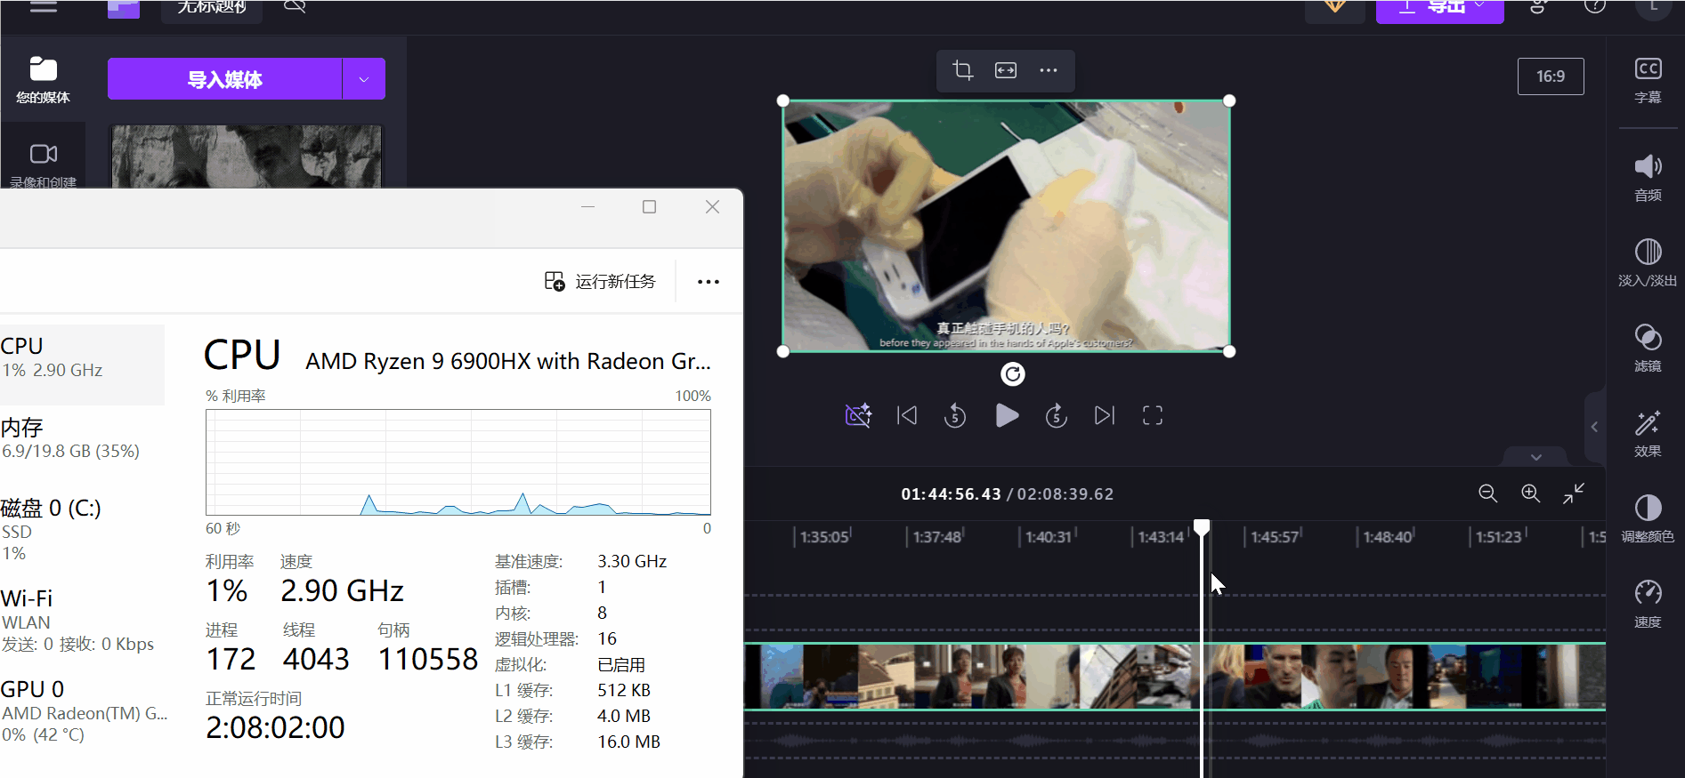Open the Audio panel in the right sidebar
This screenshot has width=1685, height=778.
(x=1648, y=178)
